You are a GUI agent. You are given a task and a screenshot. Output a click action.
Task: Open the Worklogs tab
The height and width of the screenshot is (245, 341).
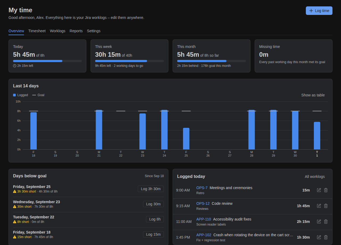tap(58, 31)
